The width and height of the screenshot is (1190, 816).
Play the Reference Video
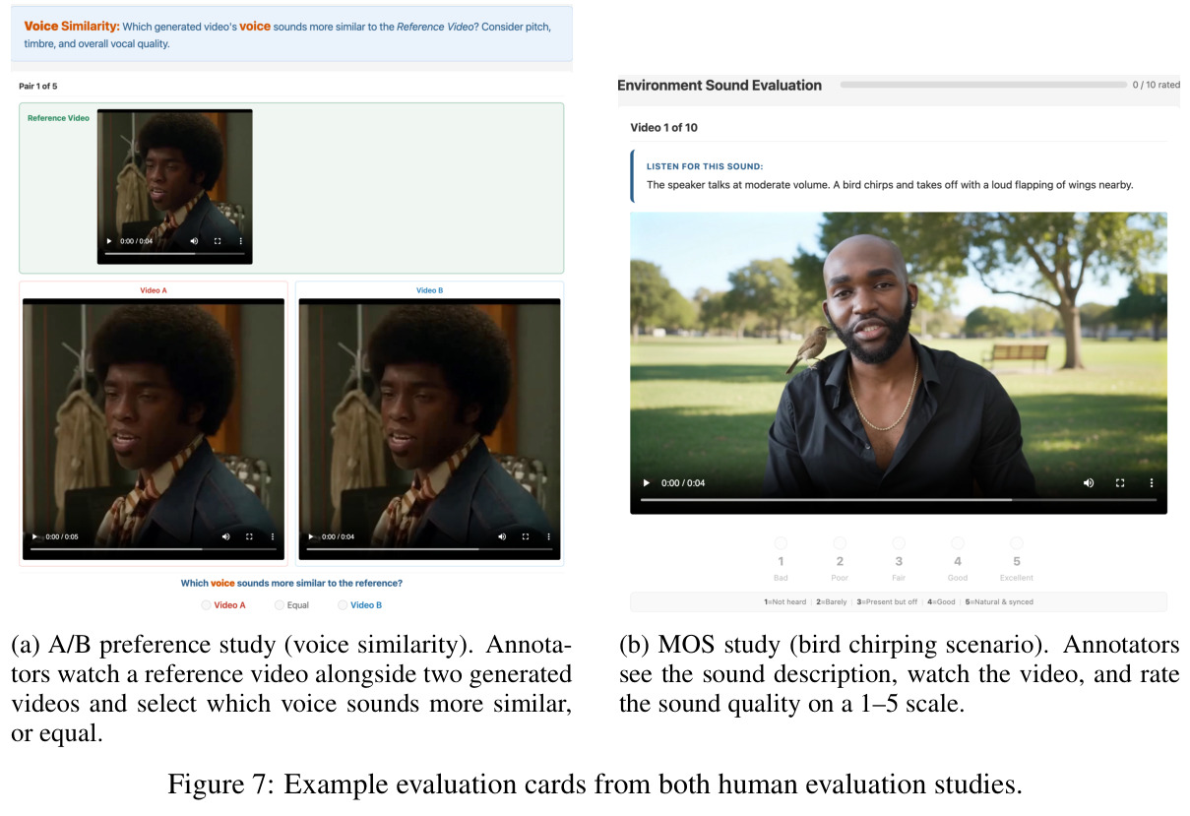109,241
